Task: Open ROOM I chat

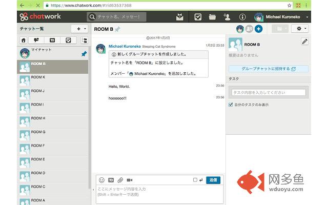Action: coord(52,108)
